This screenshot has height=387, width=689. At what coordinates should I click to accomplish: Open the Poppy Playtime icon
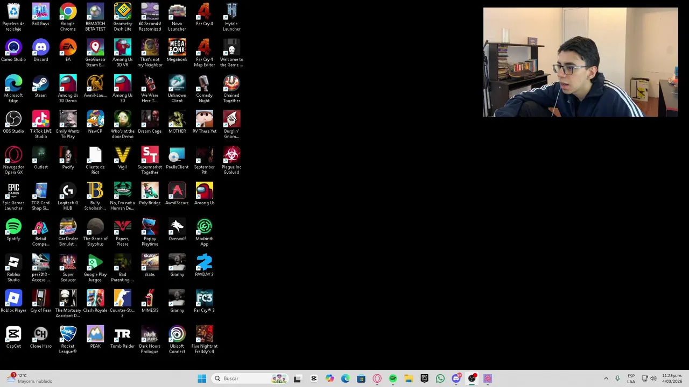pos(150,232)
